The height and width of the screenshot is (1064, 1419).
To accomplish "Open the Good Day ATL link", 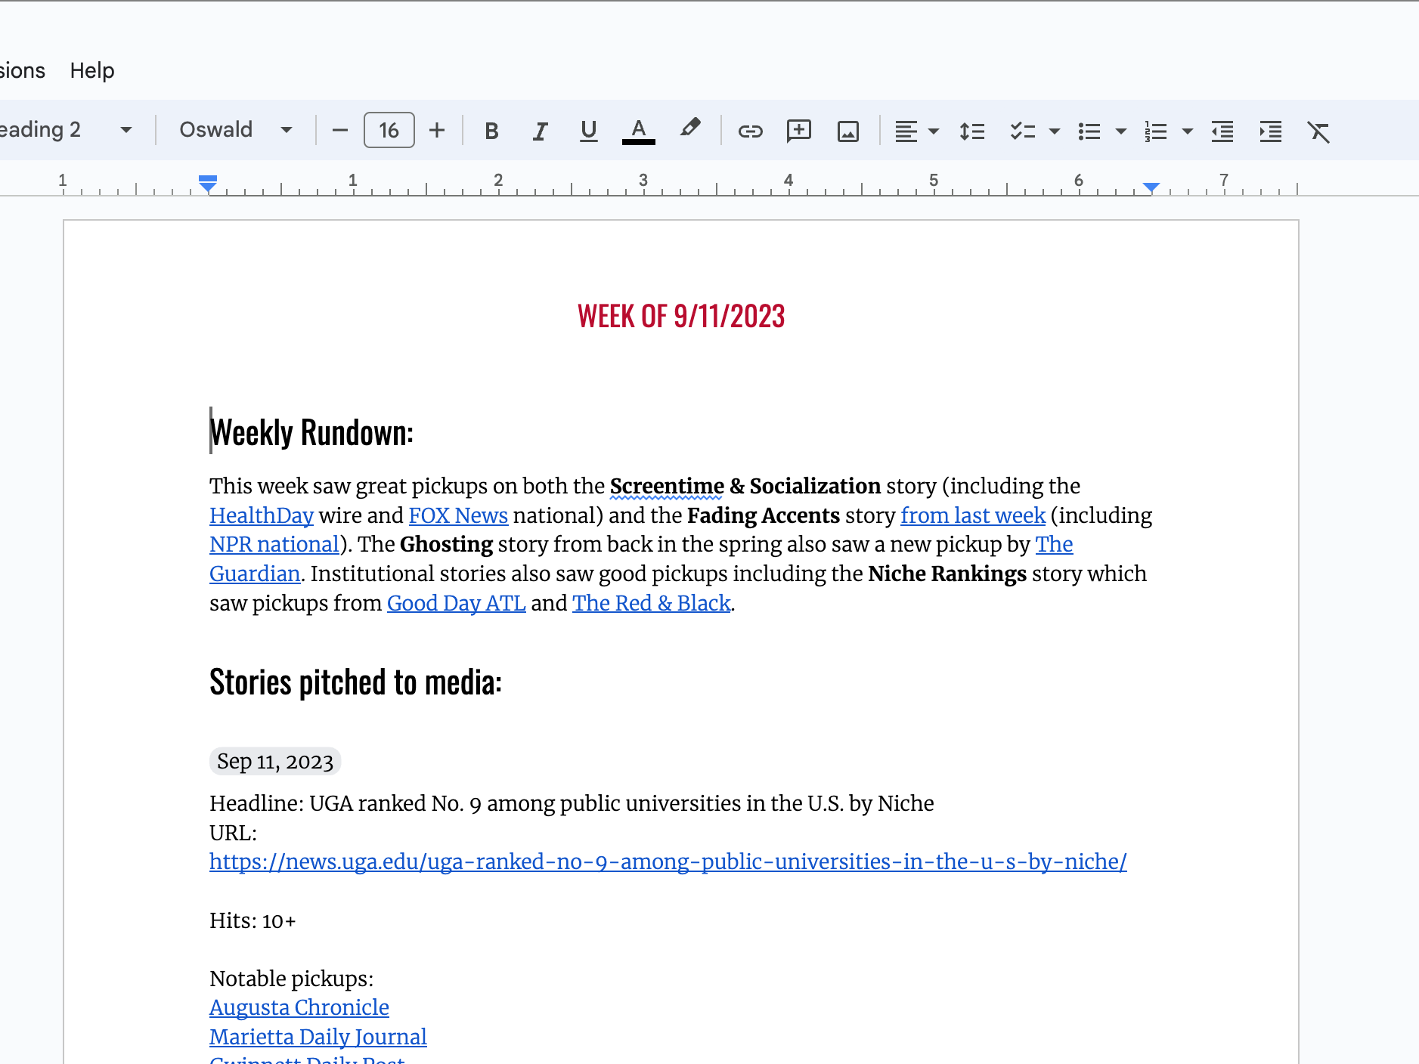I will [x=457, y=603].
